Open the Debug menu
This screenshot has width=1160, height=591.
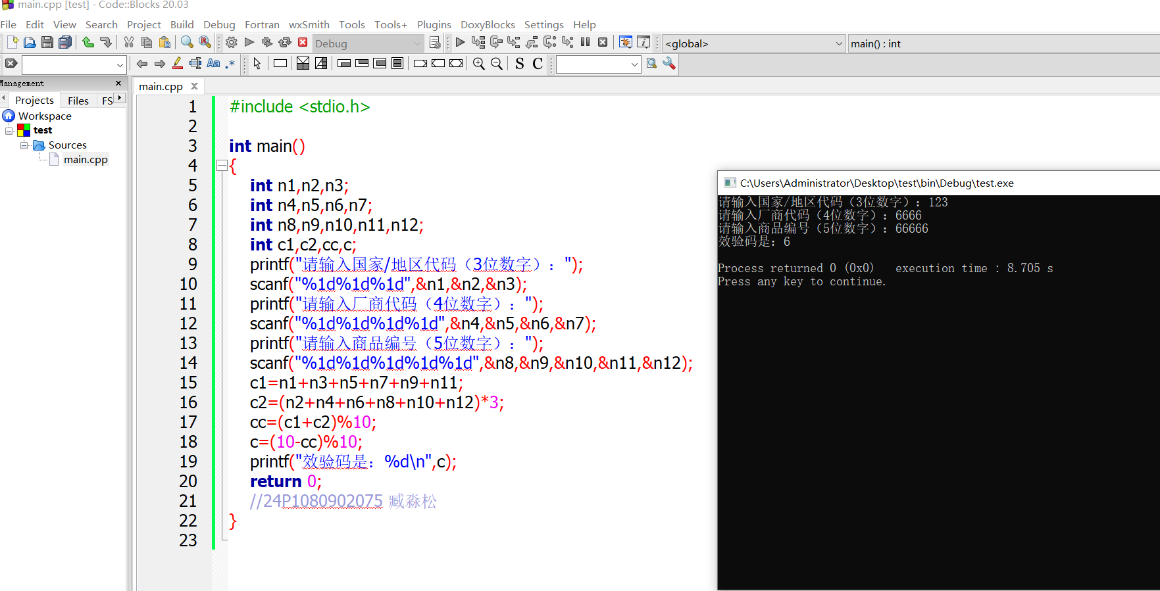click(x=219, y=24)
